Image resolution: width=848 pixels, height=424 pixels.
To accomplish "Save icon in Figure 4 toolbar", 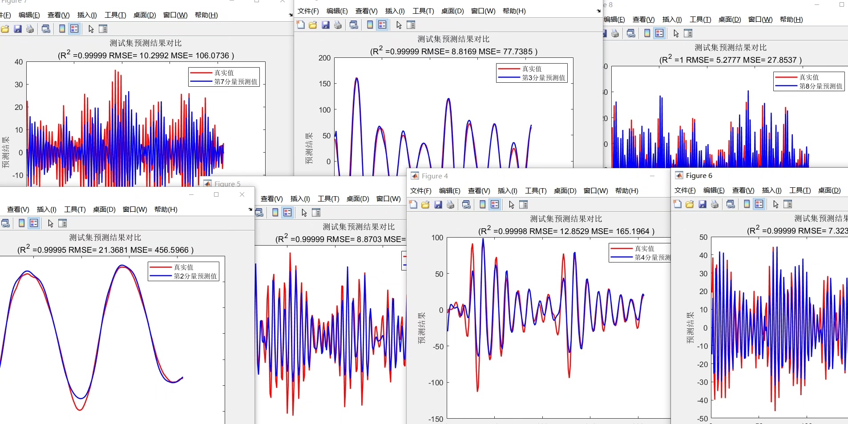I will pyautogui.click(x=438, y=205).
